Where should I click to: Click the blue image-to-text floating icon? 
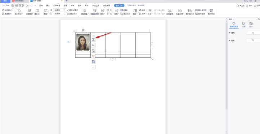93,62
